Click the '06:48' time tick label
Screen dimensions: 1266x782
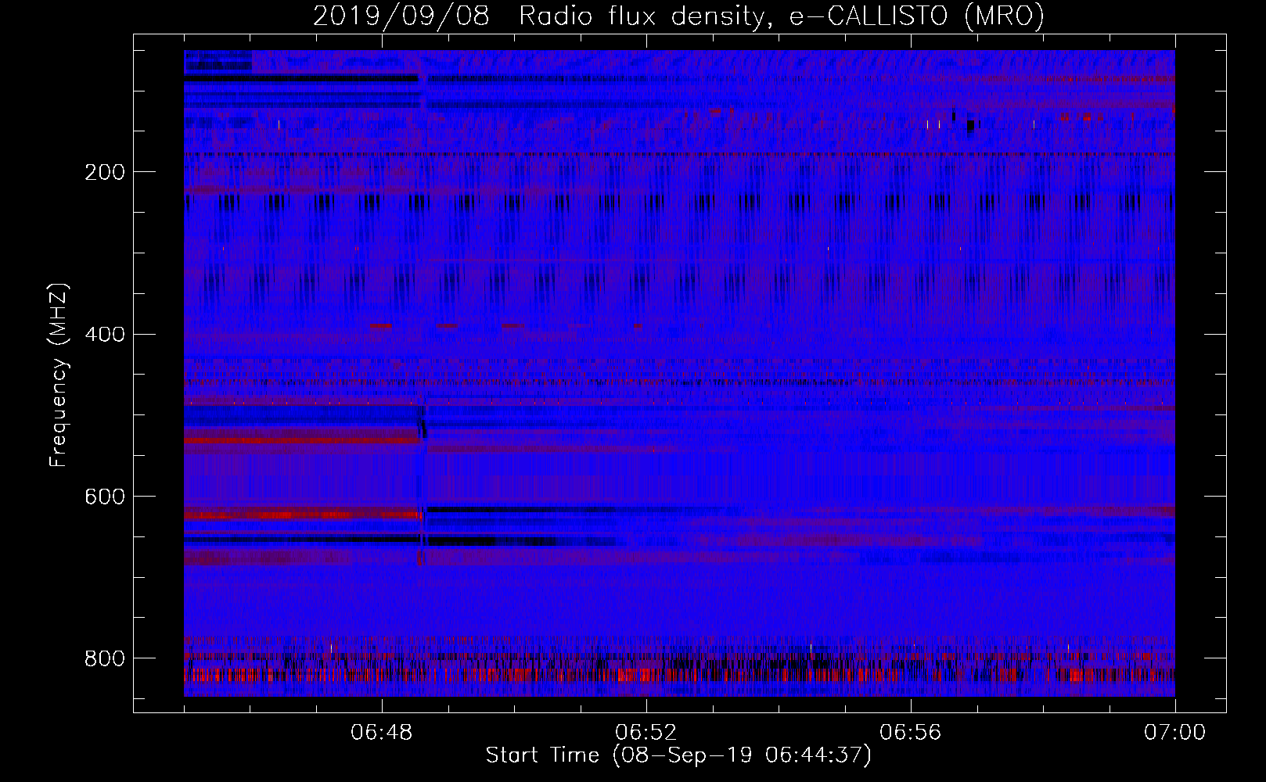tap(382, 733)
